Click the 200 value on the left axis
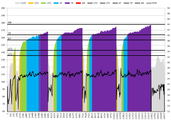Viewport: 171px width, 123px height. 3,8
